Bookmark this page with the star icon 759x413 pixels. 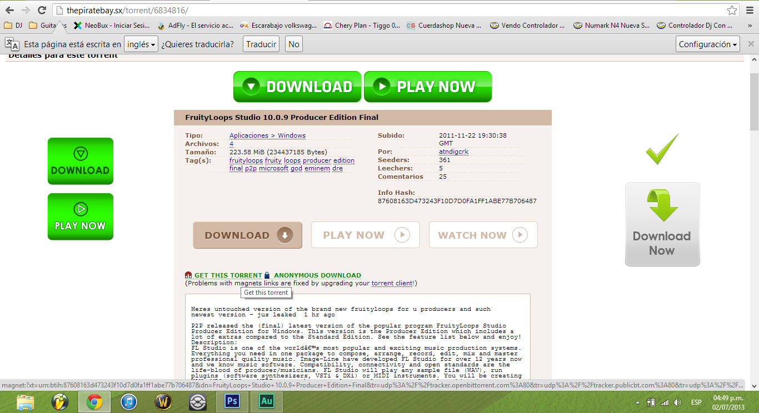(x=732, y=10)
